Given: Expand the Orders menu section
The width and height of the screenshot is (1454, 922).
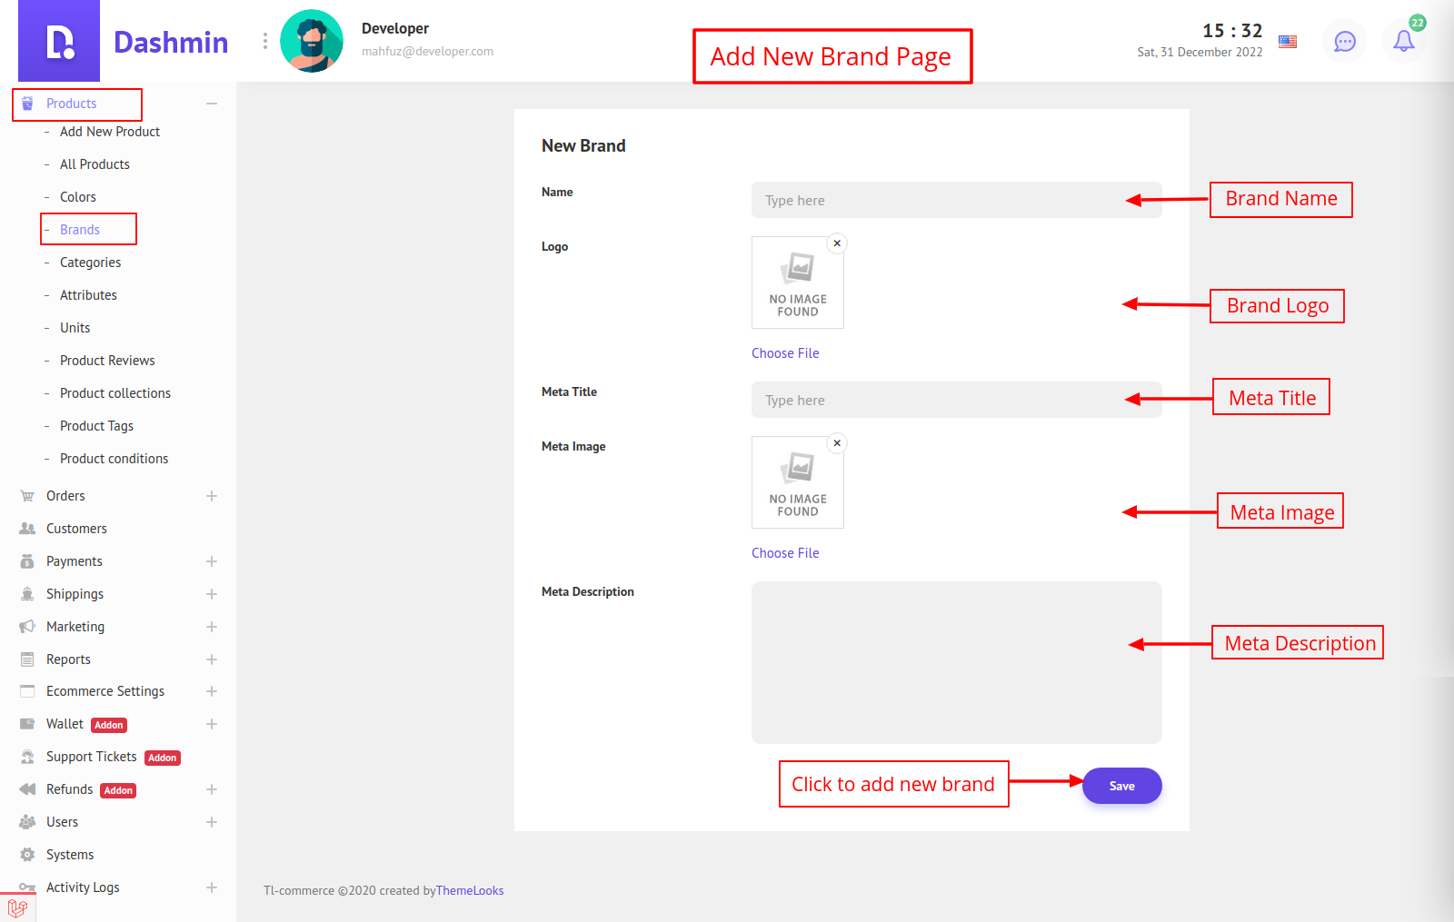Looking at the screenshot, I should (212, 496).
